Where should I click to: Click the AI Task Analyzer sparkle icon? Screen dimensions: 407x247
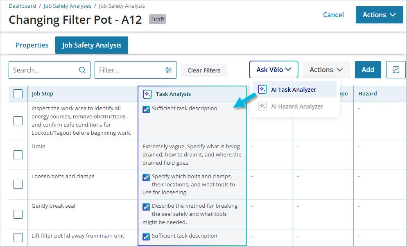pyautogui.click(x=262, y=89)
